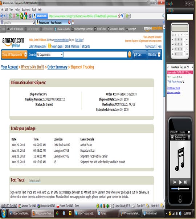Skip to next track on iPod gadget

[185, 182]
